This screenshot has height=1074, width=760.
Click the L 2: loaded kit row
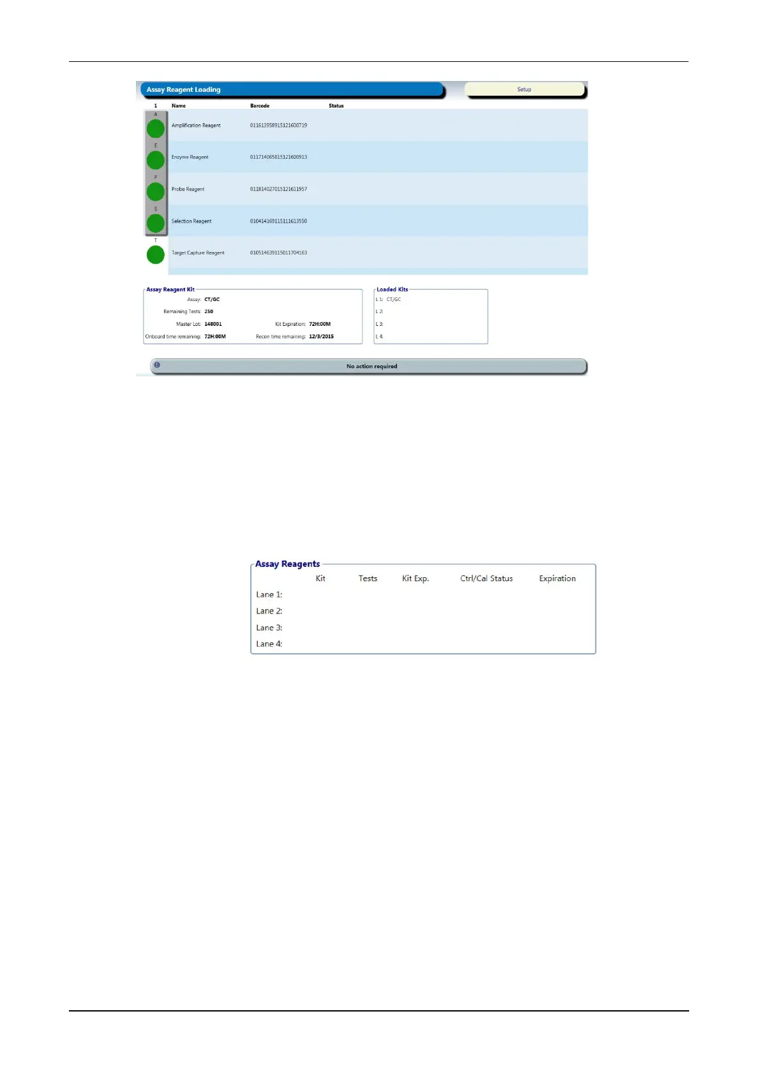pos(380,312)
